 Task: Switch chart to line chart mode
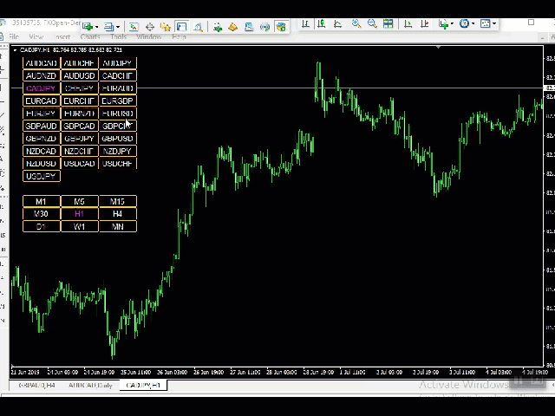(337, 23)
